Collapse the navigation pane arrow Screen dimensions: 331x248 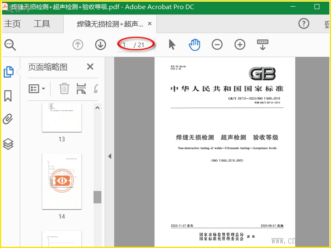[110, 156]
